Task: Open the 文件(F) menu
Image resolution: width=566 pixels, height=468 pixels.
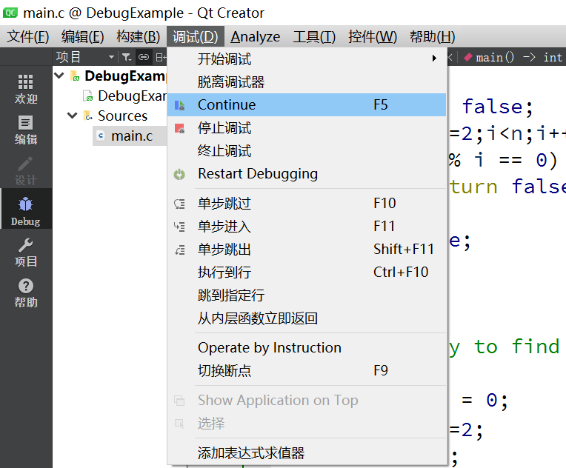Action: (28, 36)
